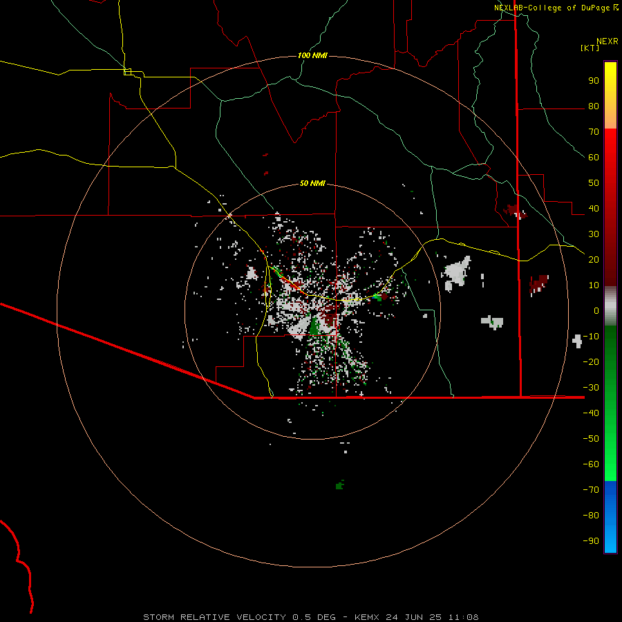Viewport: 622px width, 622px height.
Task: Click the green velocity echo south of the border
Action: pyautogui.click(x=339, y=484)
